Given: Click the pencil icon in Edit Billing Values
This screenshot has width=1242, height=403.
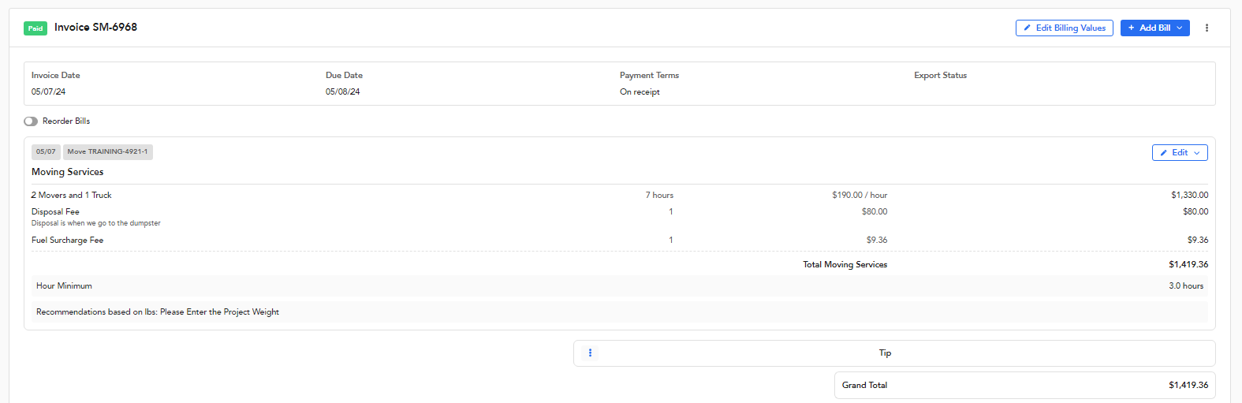Looking at the screenshot, I should coord(1027,28).
